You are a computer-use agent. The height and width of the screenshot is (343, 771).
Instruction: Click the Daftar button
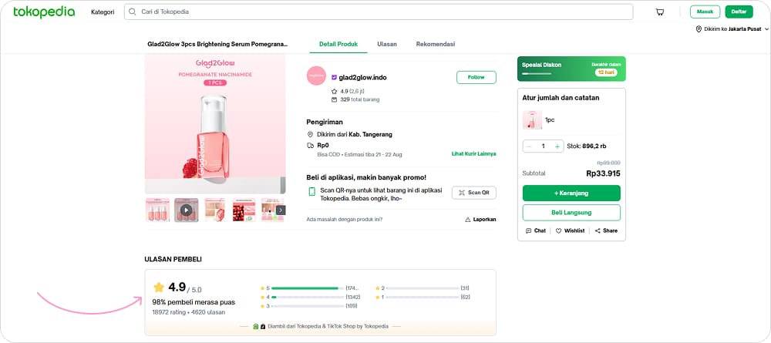pyautogui.click(x=739, y=12)
